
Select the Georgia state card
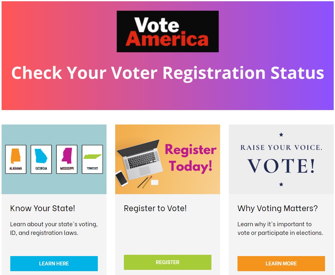pyautogui.click(x=41, y=159)
